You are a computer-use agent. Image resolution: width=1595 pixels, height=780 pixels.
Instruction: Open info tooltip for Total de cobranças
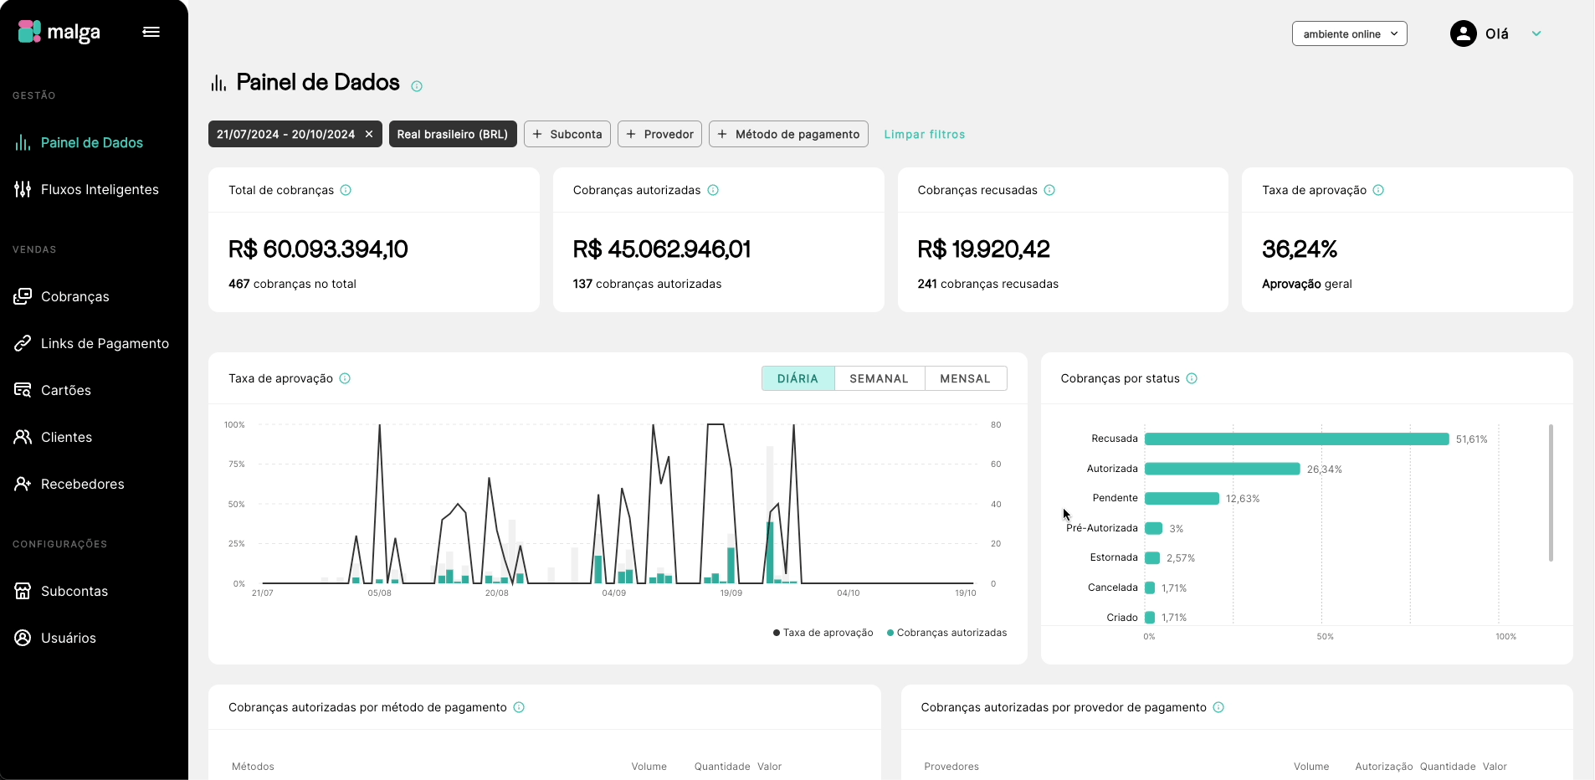tap(346, 190)
